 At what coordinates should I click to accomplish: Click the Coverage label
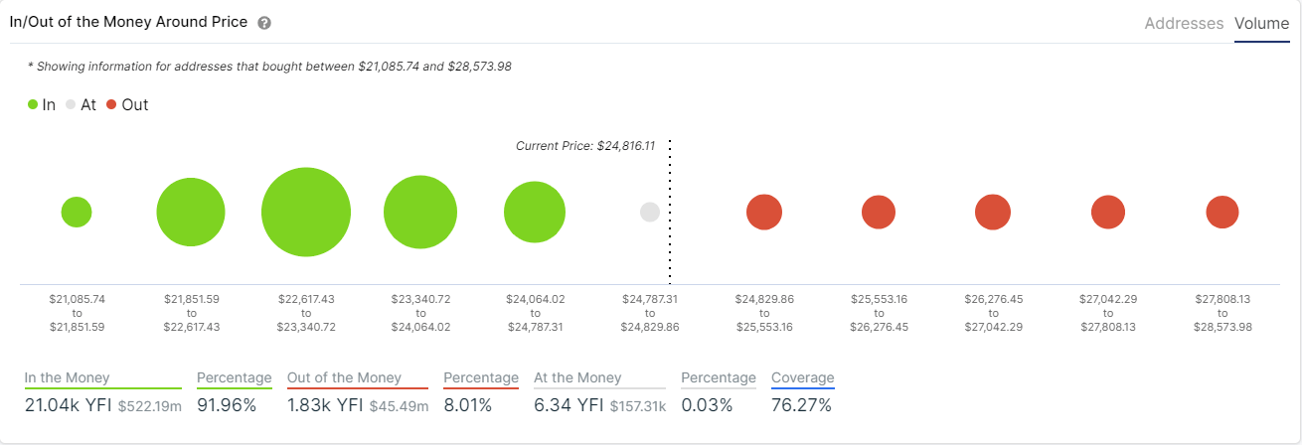pyautogui.click(x=803, y=377)
